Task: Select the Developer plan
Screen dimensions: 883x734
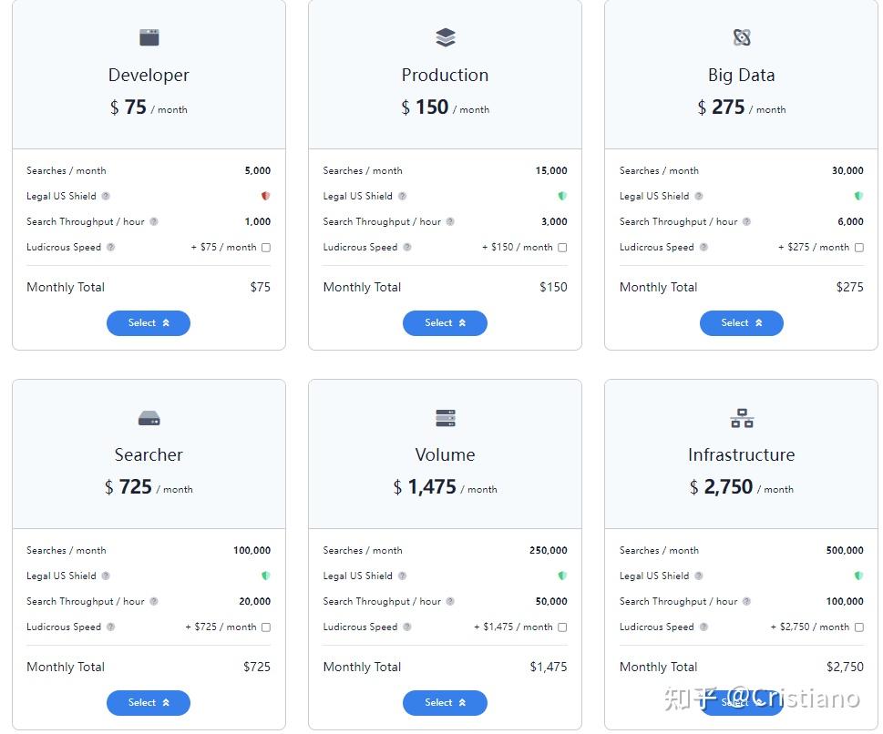Action: coord(149,323)
